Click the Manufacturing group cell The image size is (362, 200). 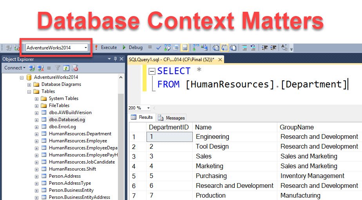[x=320, y=196]
